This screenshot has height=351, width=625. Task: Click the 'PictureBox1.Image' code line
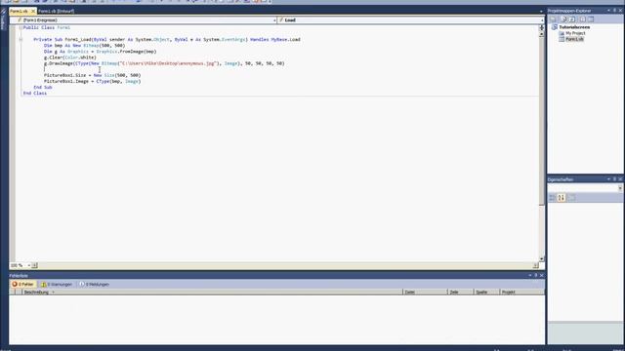93,81
